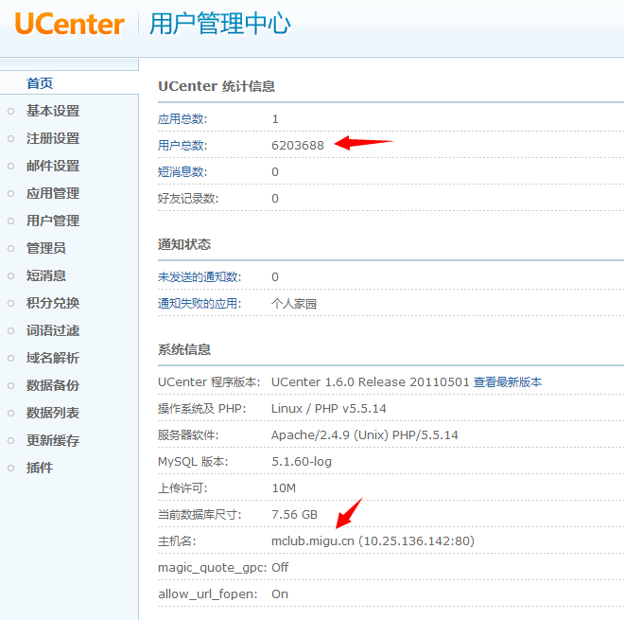Click user total value 6203688
This screenshot has width=624, height=620.
(298, 146)
